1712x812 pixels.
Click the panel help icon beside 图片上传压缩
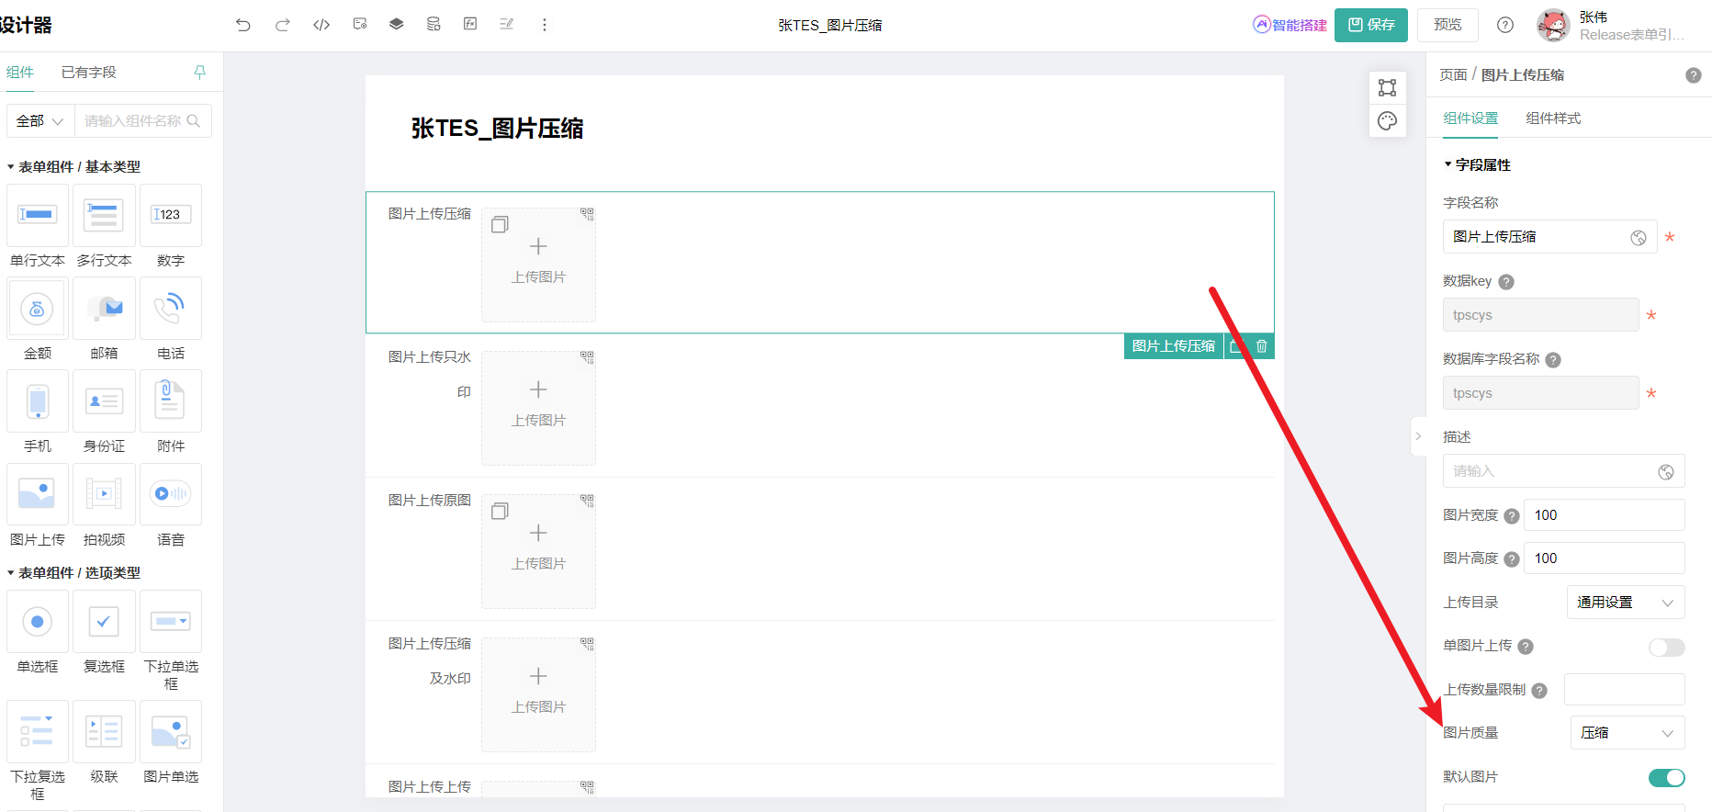pyautogui.click(x=1694, y=75)
